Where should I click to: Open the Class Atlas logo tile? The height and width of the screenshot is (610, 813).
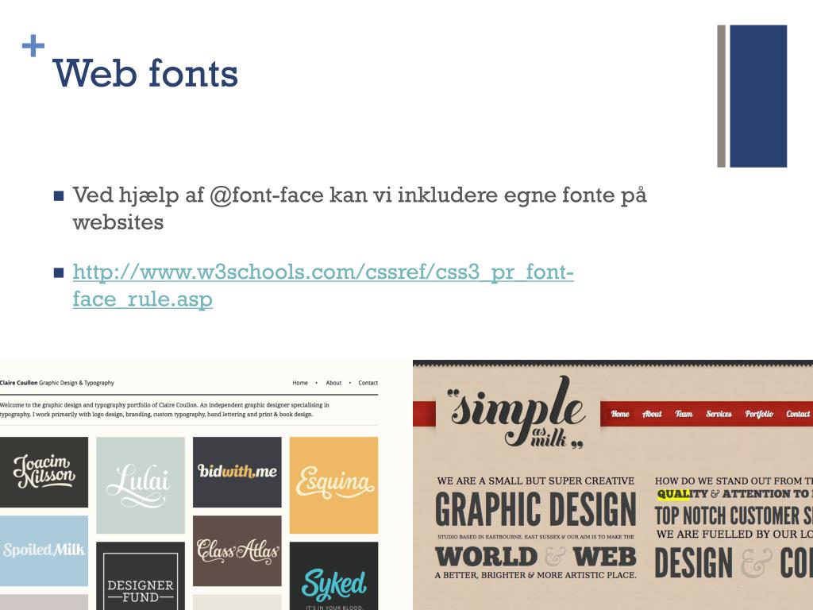[x=237, y=550]
